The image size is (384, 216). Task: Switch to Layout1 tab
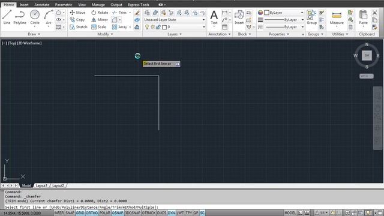click(41, 185)
